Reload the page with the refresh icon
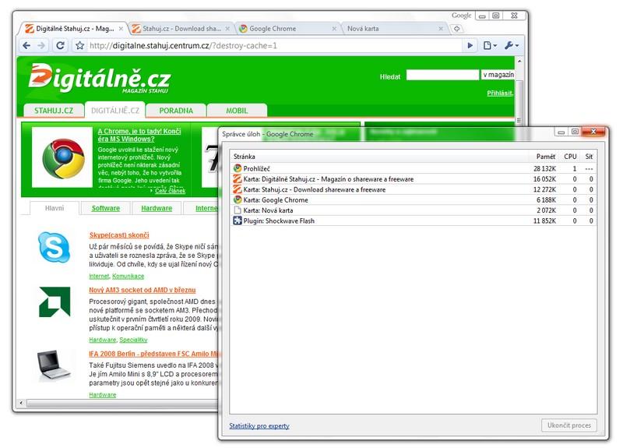The height and width of the screenshot is (448, 623). pyautogui.click(x=61, y=45)
